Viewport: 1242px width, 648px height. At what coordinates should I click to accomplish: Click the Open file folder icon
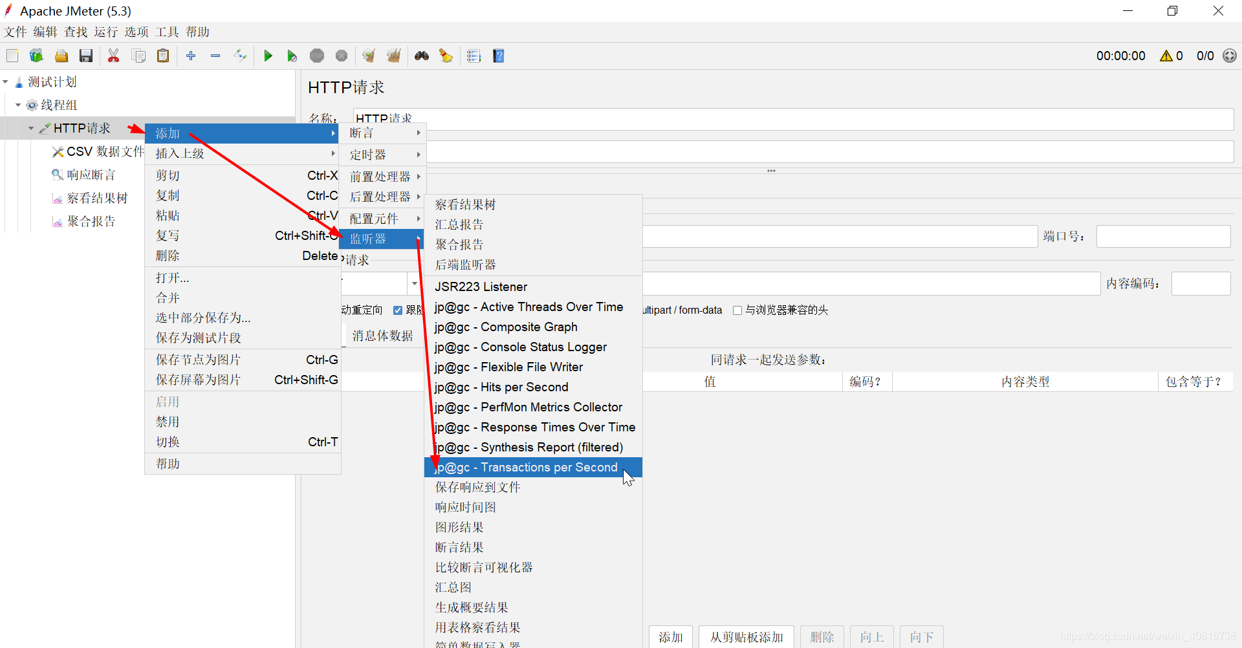pos(61,56)
